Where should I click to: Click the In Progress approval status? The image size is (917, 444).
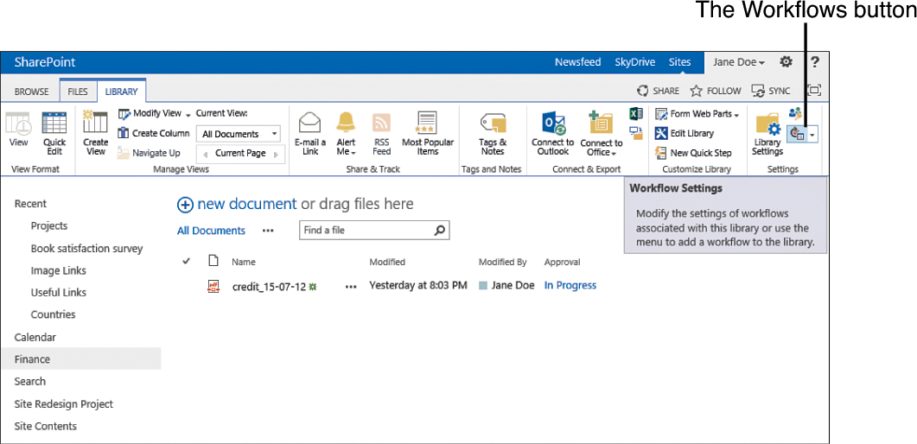pos(570,286)
